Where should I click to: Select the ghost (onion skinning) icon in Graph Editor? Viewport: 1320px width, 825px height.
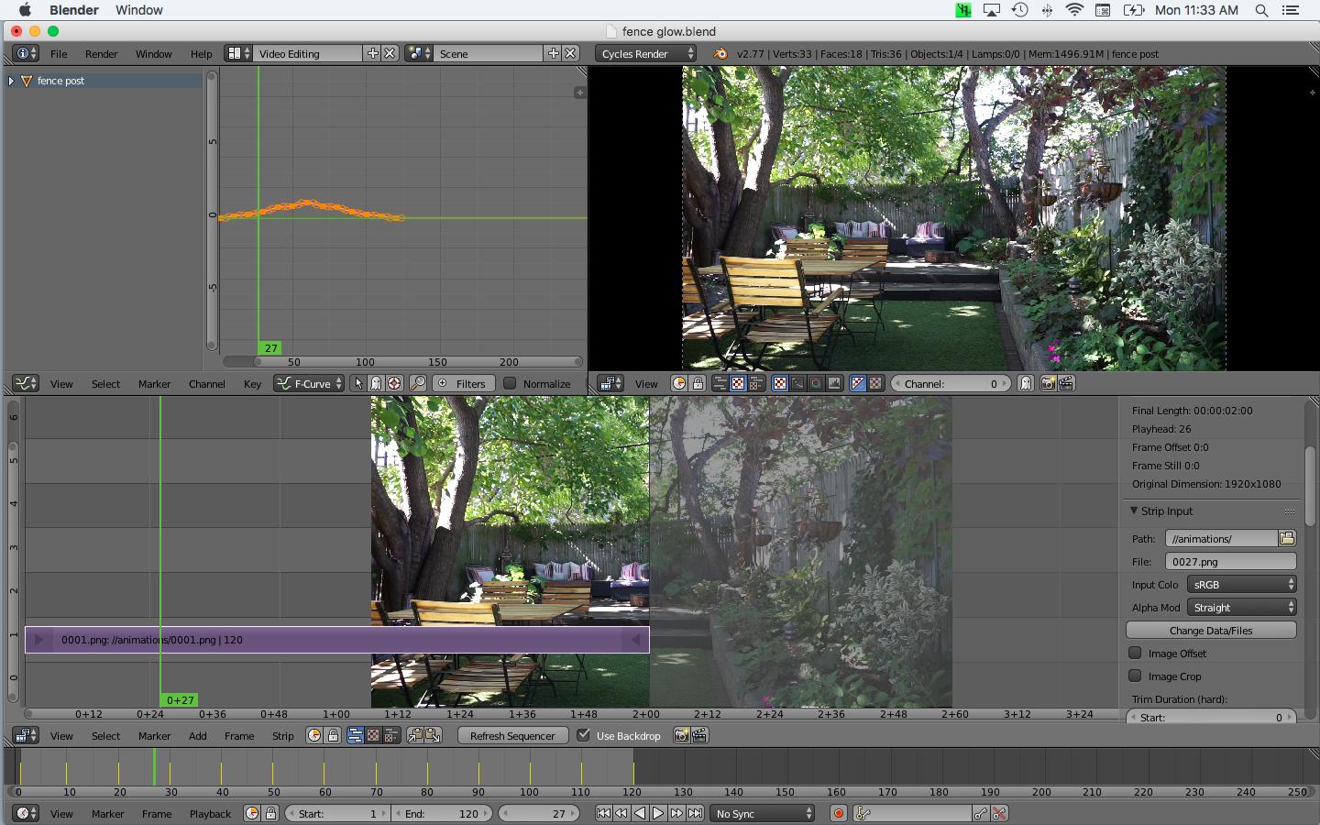point(375,383)
